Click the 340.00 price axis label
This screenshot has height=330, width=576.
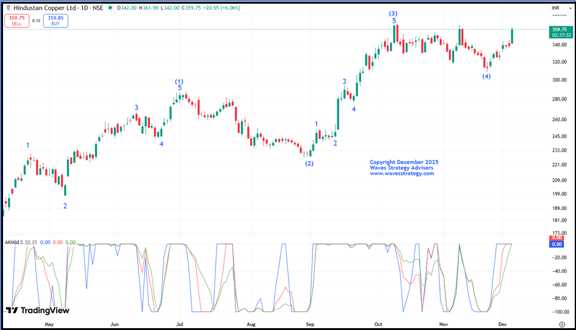click(560, 44)
